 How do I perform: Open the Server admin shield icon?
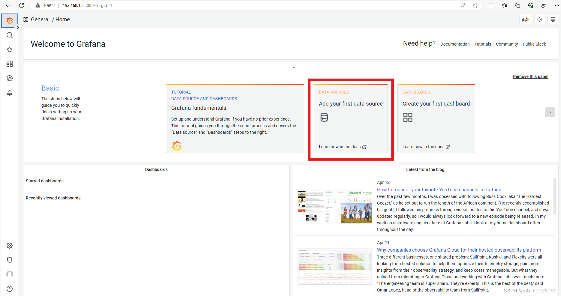click(10, 260)
